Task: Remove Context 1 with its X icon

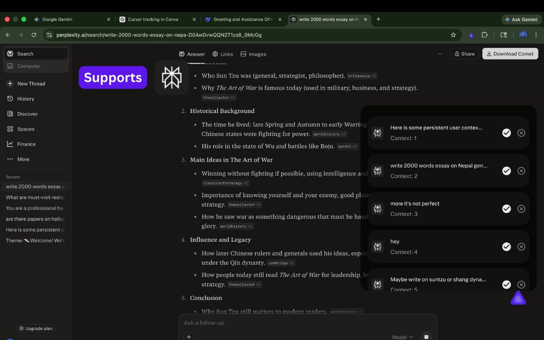Action: (521, 133)
